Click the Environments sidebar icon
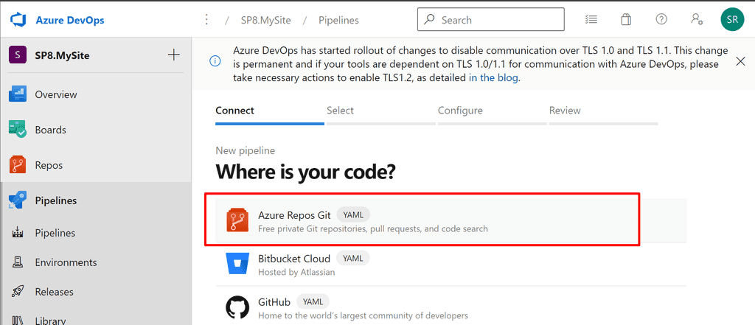755x325 pixels. coord(18,262)
